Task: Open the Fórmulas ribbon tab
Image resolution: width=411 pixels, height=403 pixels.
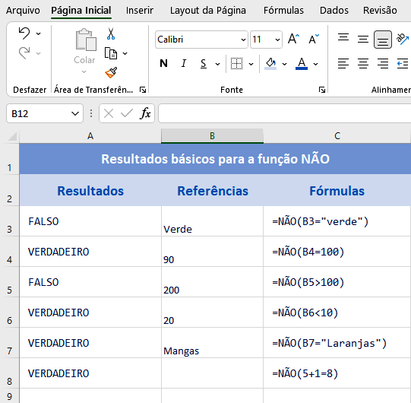Action: point(283,11)
